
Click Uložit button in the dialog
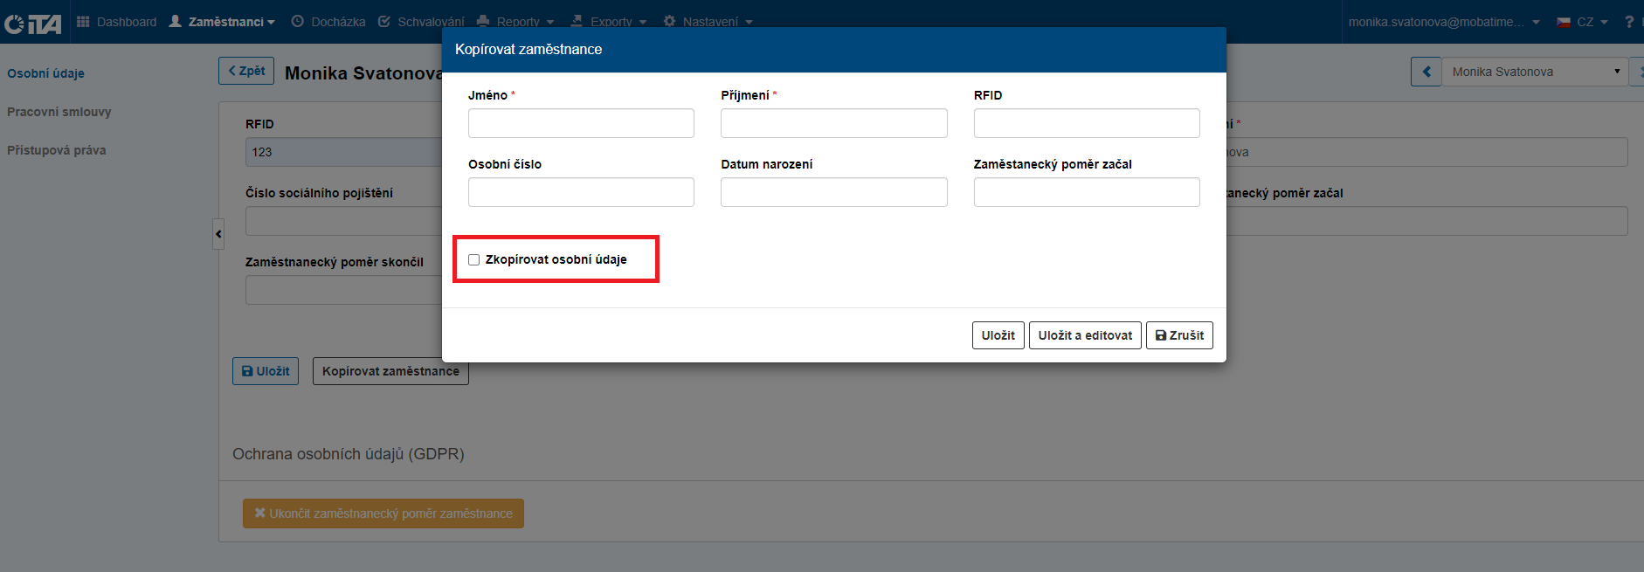pyautogui.click(x=998, y=335)
